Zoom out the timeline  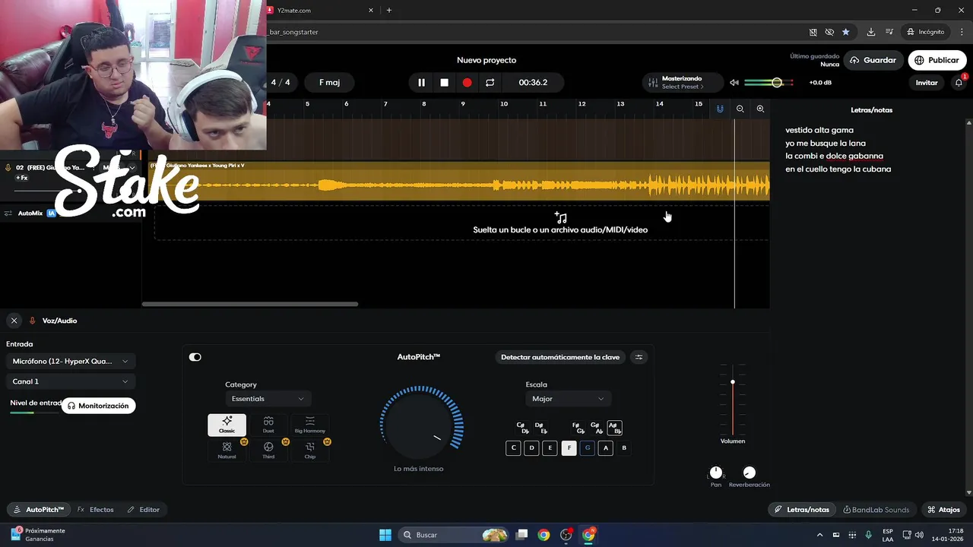point(740,109)
